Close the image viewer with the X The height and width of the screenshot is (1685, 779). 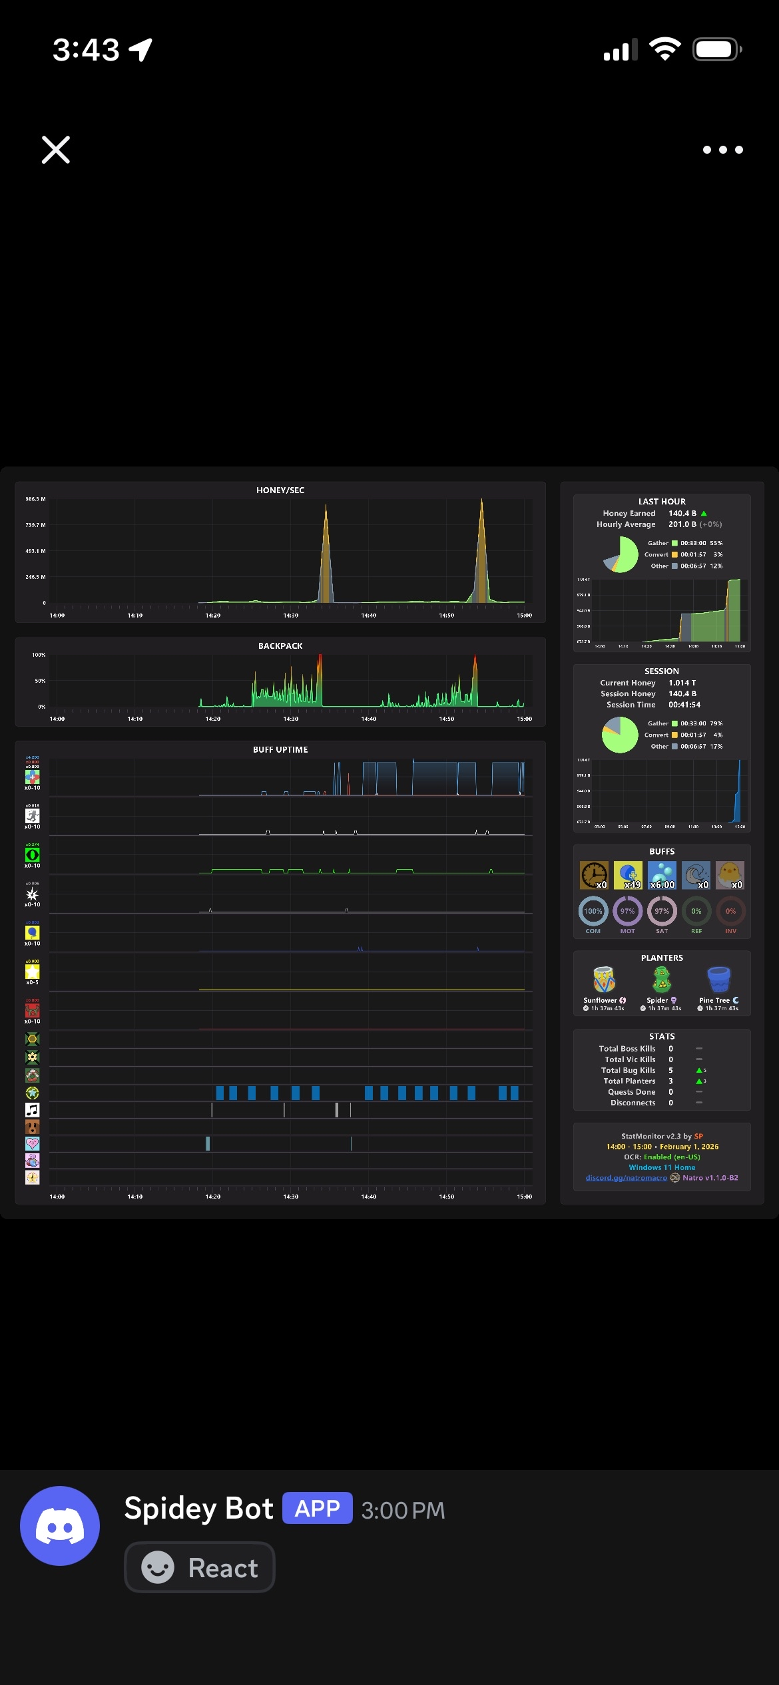(x=56, y=150)
